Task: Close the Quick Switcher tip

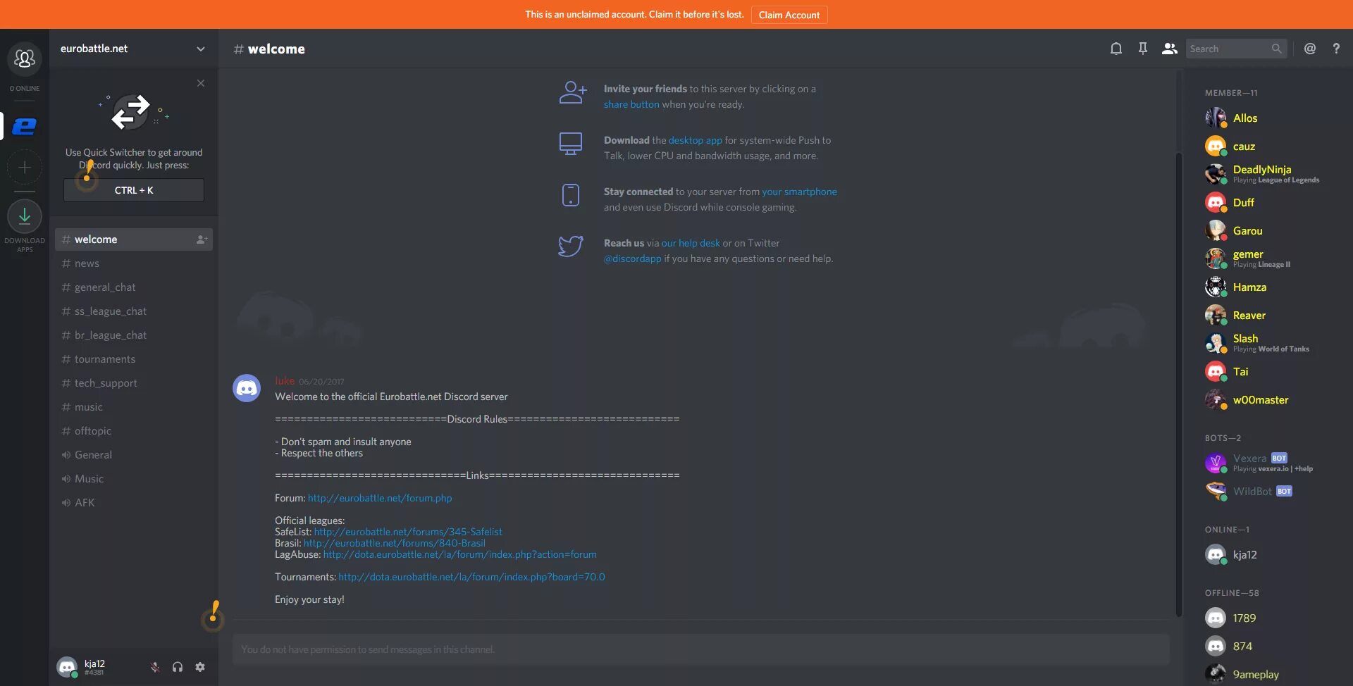Action: point(201,83)
